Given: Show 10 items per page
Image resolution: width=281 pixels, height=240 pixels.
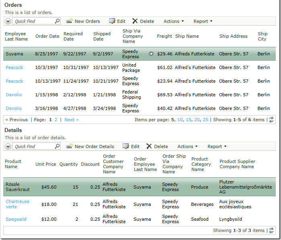Looking at the screenshot, I should pos(180,120).
